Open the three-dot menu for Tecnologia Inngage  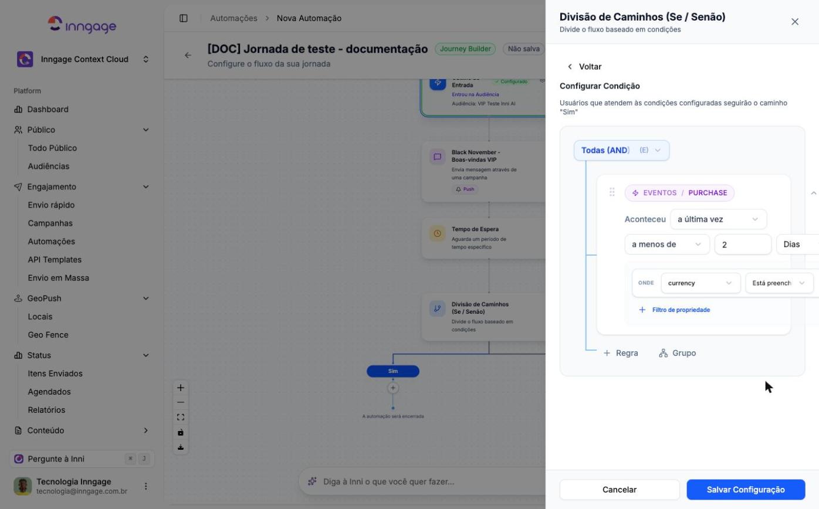pos(146,486)
